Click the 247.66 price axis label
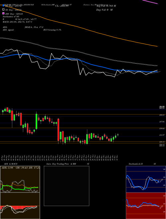This screenshot has height=219, width=166. tap(162, 122)
